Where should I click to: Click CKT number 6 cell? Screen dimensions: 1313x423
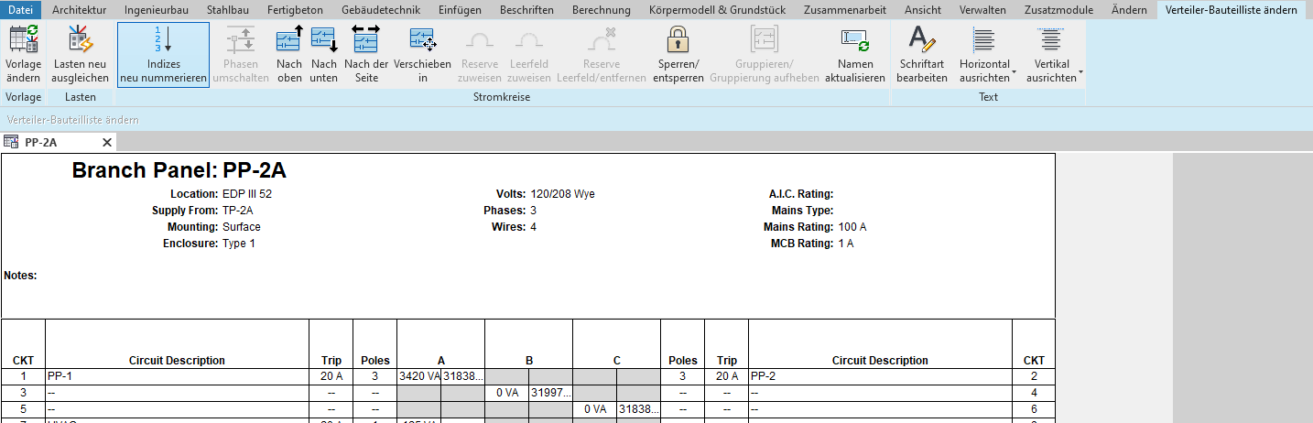coord(1034,409)
